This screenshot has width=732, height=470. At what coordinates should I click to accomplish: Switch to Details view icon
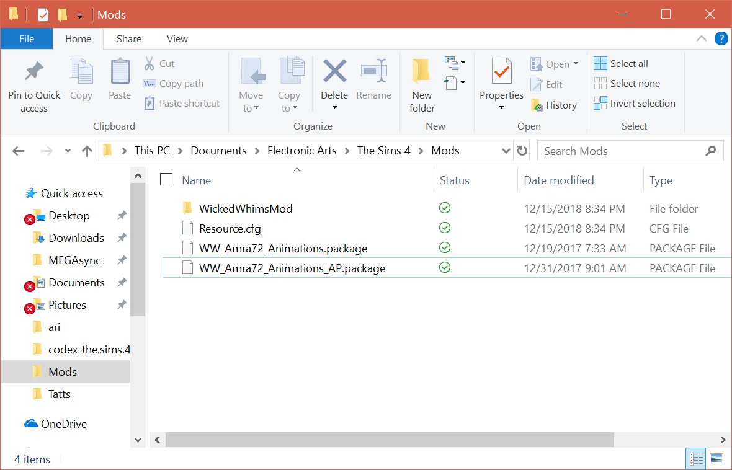click(x=696, y=458)
